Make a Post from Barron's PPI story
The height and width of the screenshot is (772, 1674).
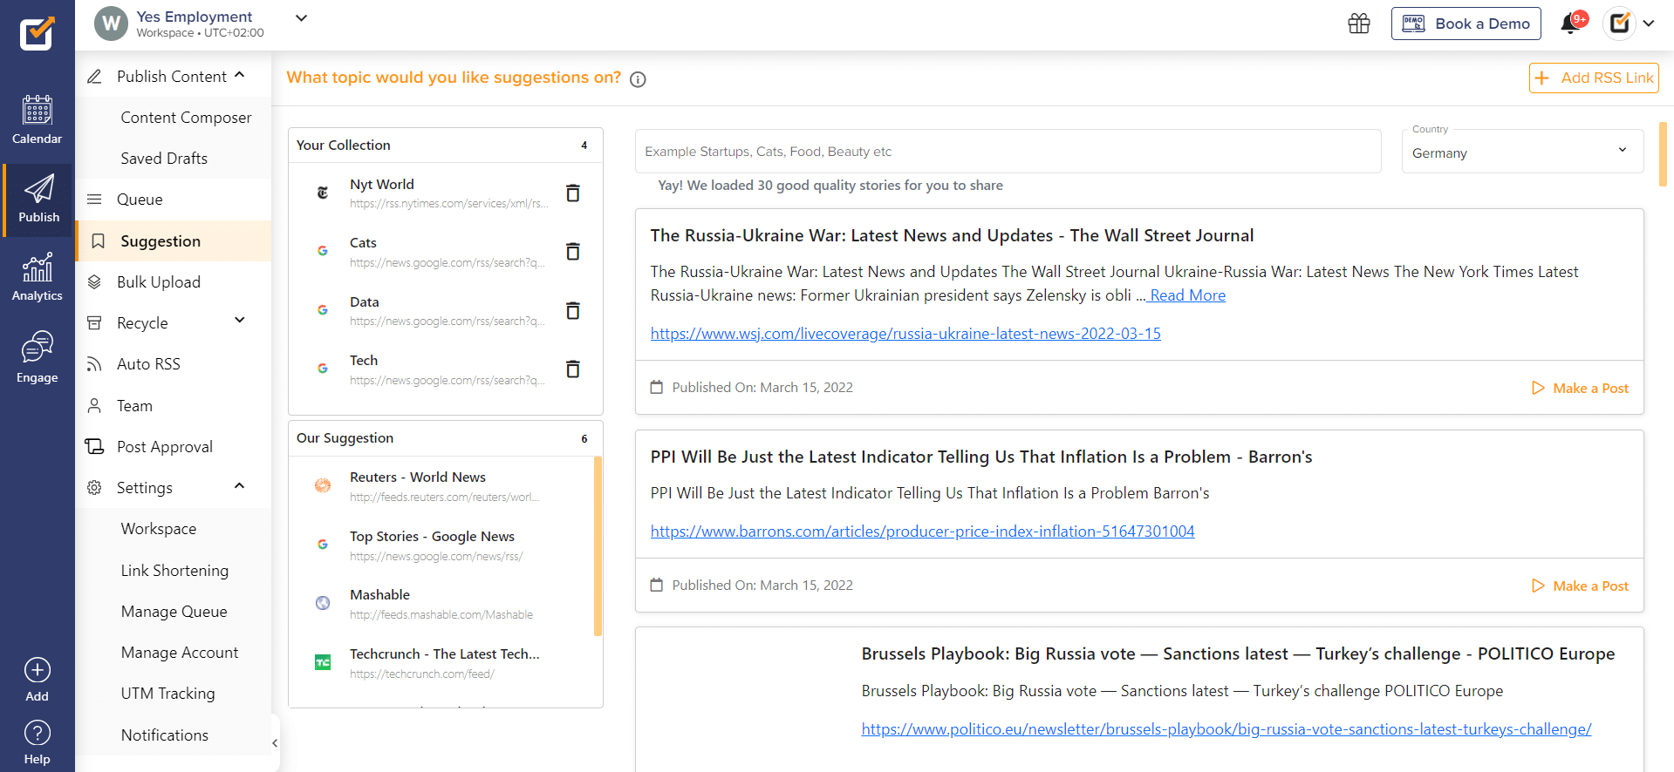tap(1580, 586)
